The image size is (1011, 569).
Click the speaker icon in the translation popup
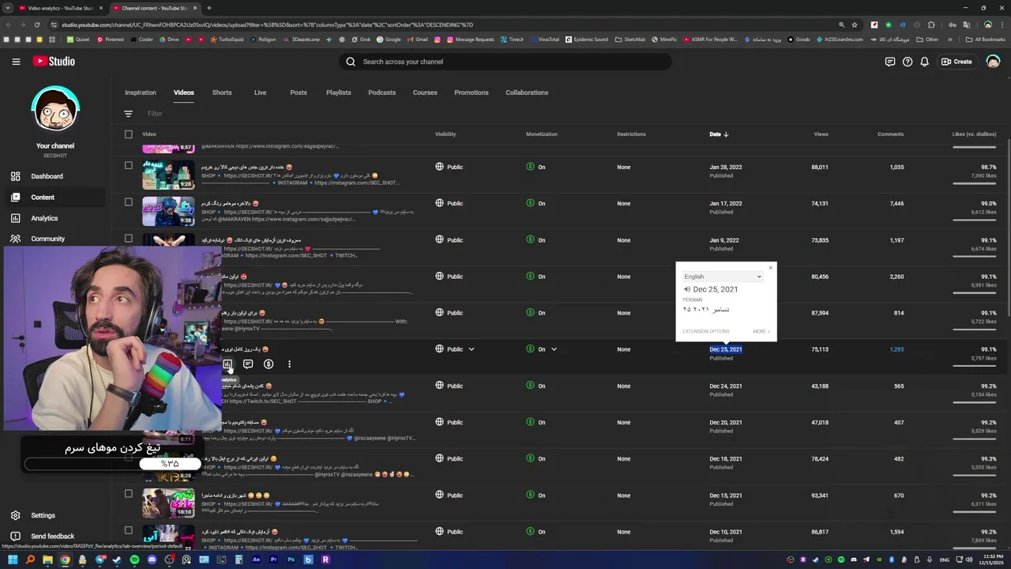click(x=687, y=289)
